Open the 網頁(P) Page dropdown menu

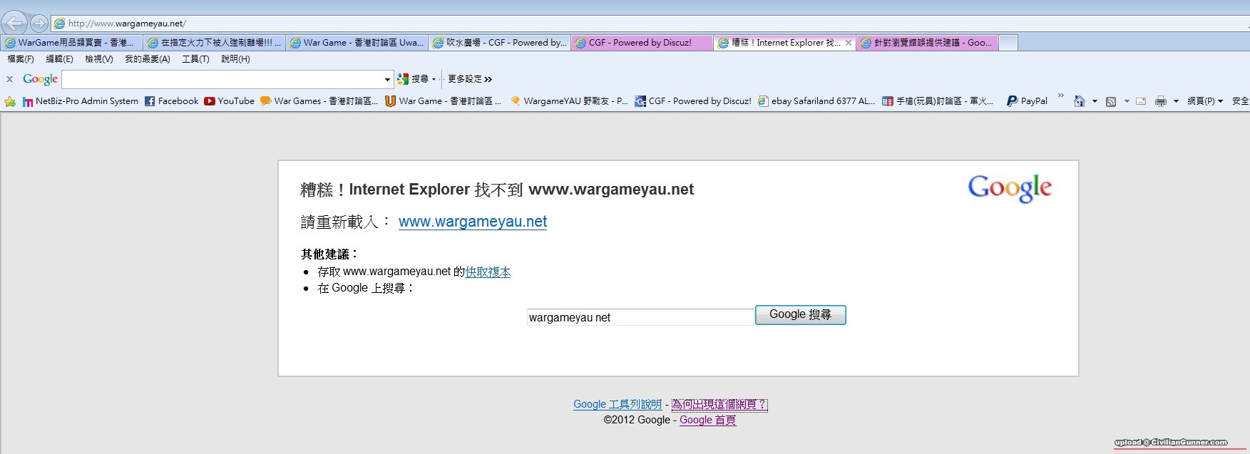click(1204, 101)
